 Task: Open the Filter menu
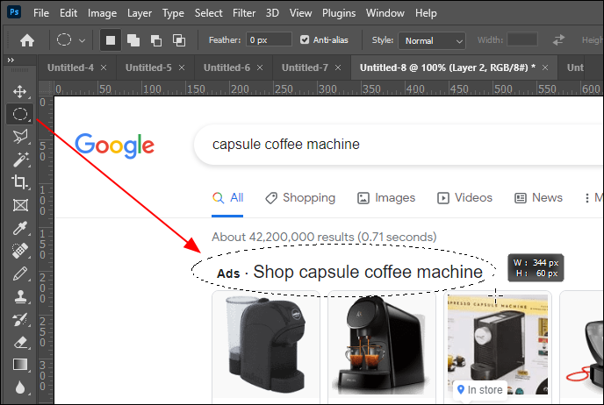[244, 13]
